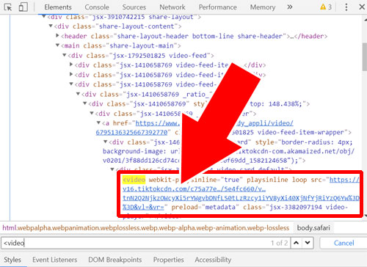Select the header share-layout-header node

click(194, 36)
